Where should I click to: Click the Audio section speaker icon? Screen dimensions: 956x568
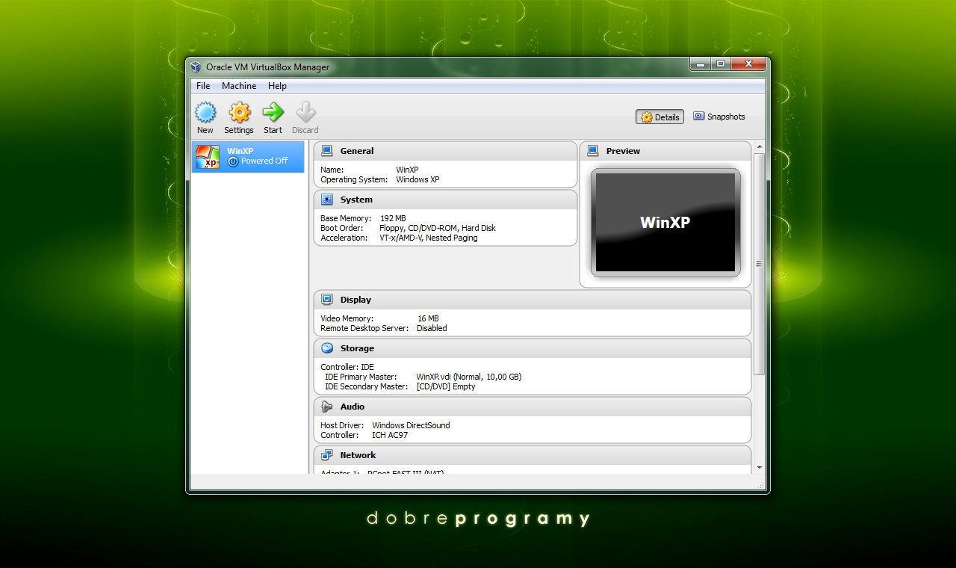[x=326, y=407]
